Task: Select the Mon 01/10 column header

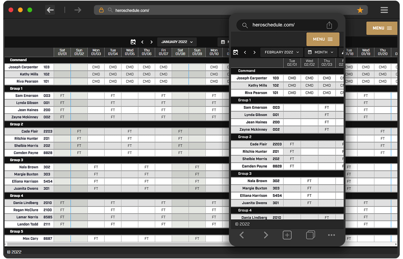Action: 214,52
